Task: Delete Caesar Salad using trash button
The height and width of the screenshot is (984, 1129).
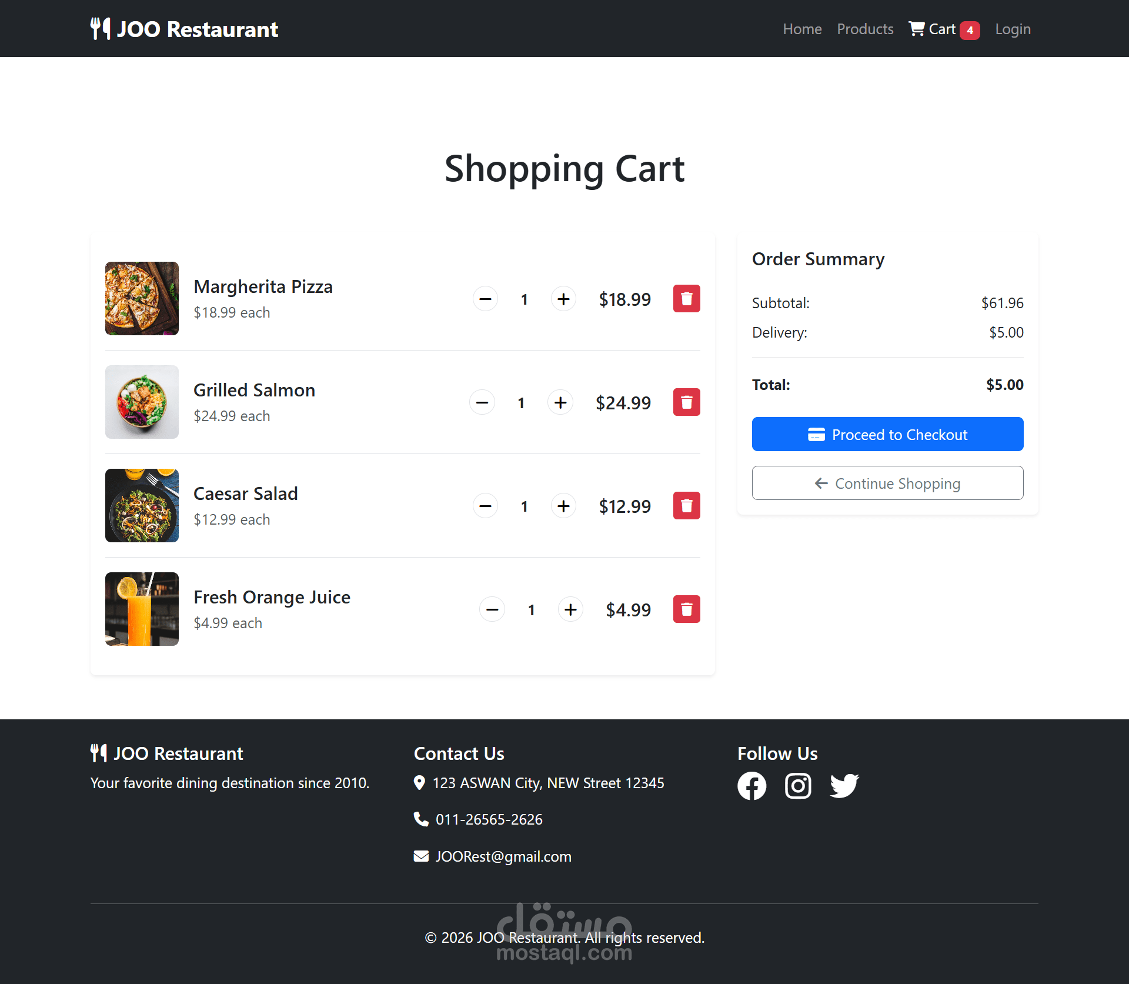Action: tap(686, 506)
